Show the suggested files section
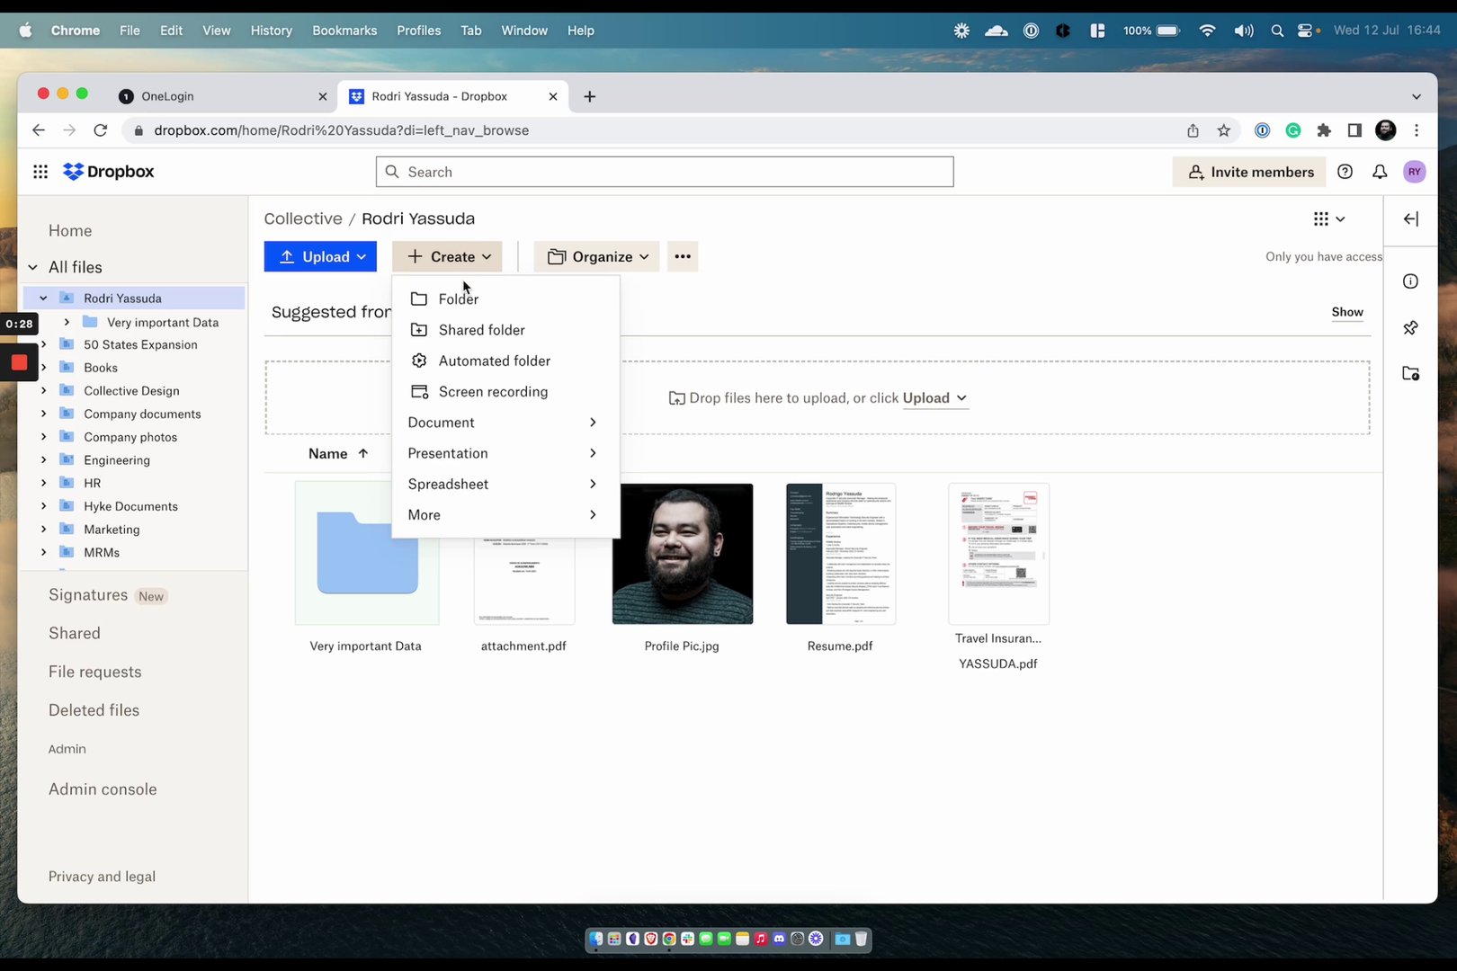The width and height of the screenshot is (1457, 971). [1346, 312]
